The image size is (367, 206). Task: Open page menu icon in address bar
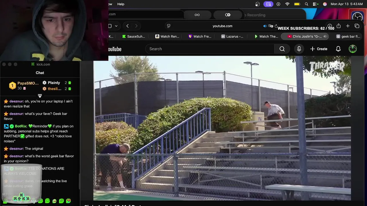point(169,26)
